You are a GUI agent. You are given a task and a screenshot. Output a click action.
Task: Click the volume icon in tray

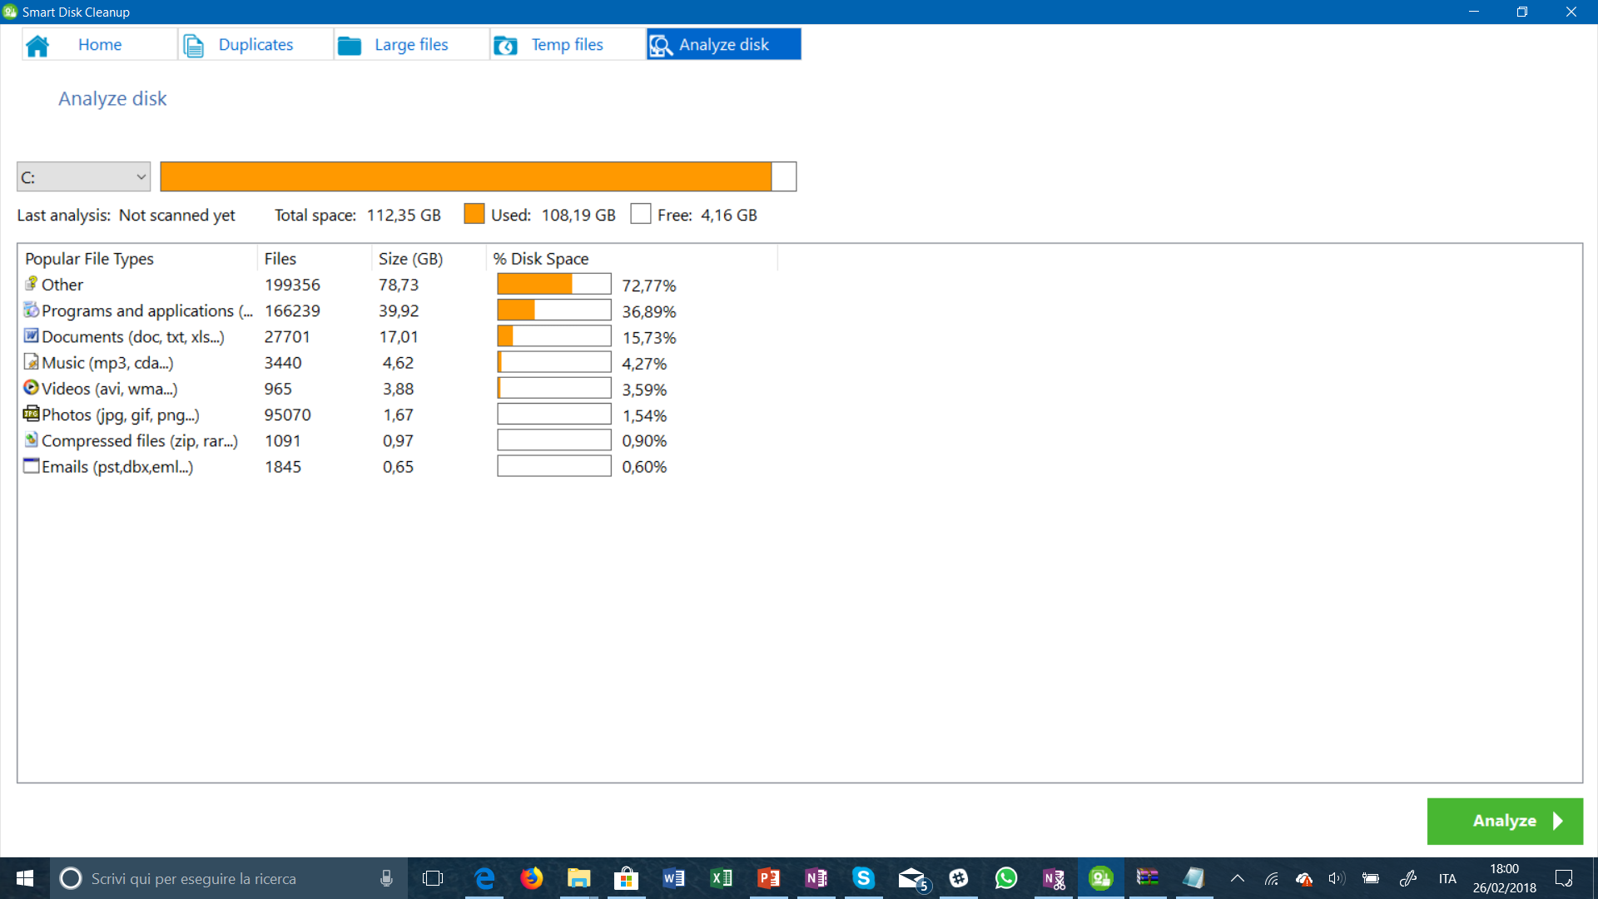point(1337,878)
